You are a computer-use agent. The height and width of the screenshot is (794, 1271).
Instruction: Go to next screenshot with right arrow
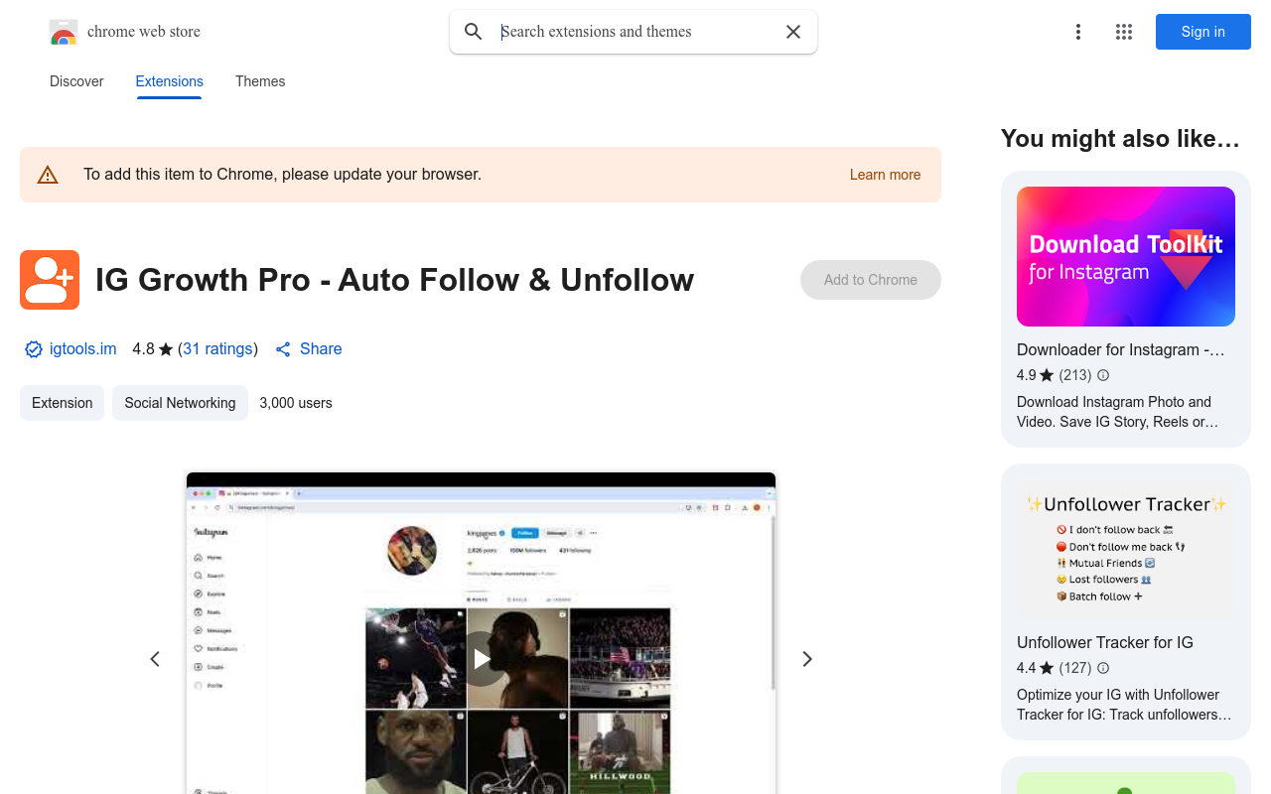807,659
